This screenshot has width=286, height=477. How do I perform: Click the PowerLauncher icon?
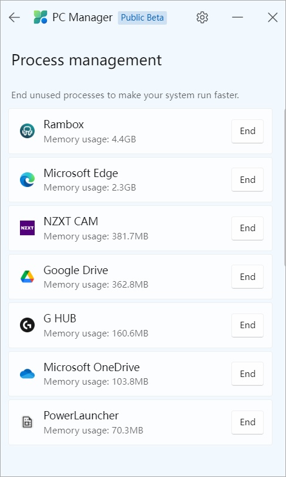pos(28,422)
